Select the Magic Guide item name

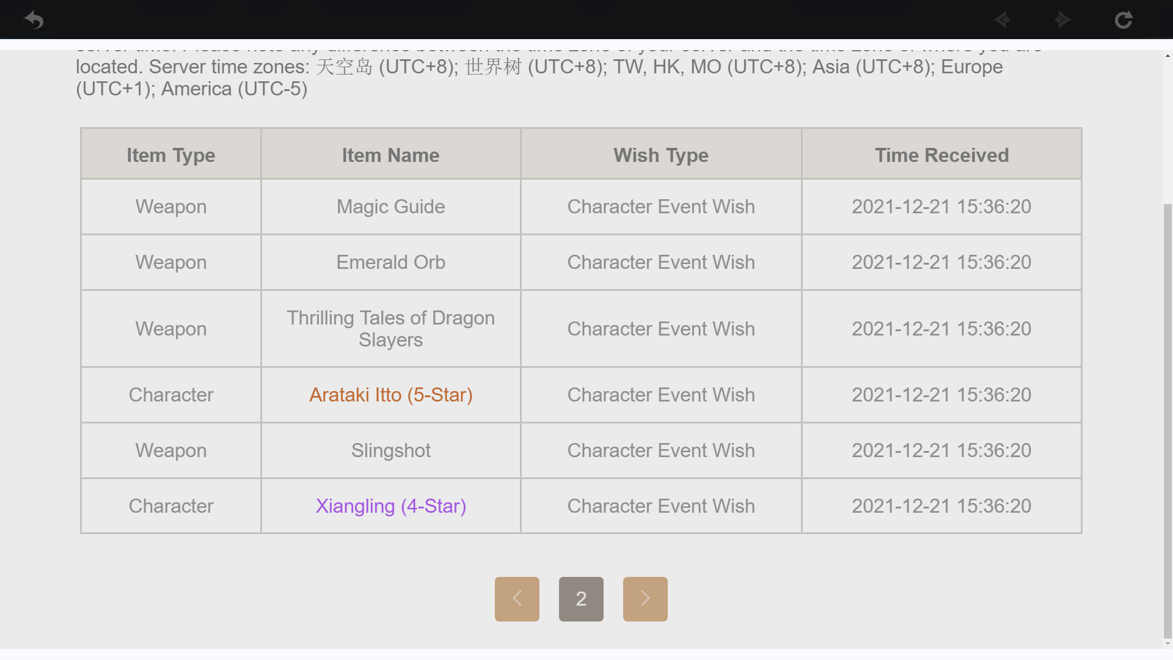click(391, 207)
